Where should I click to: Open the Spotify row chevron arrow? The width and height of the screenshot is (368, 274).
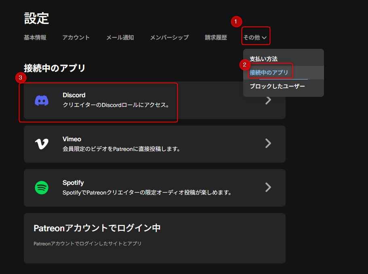pyautogui.click(x=268, y=187)
